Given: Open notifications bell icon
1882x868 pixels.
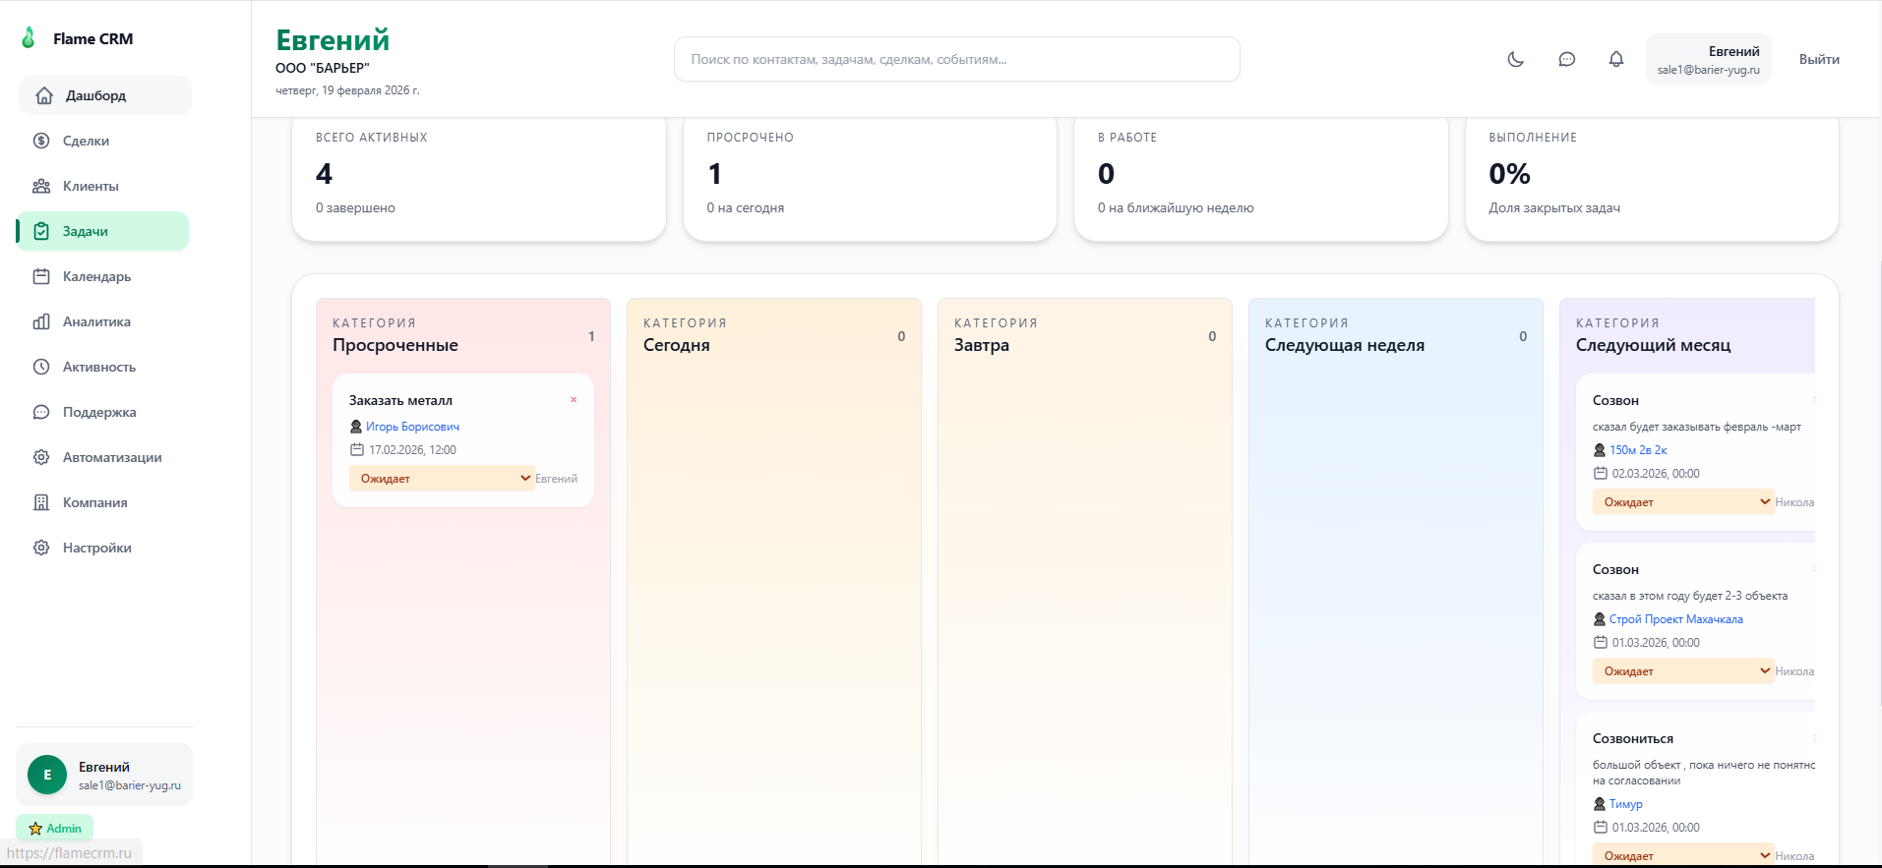Looking at the screenshot, I should click(1615, 59).
